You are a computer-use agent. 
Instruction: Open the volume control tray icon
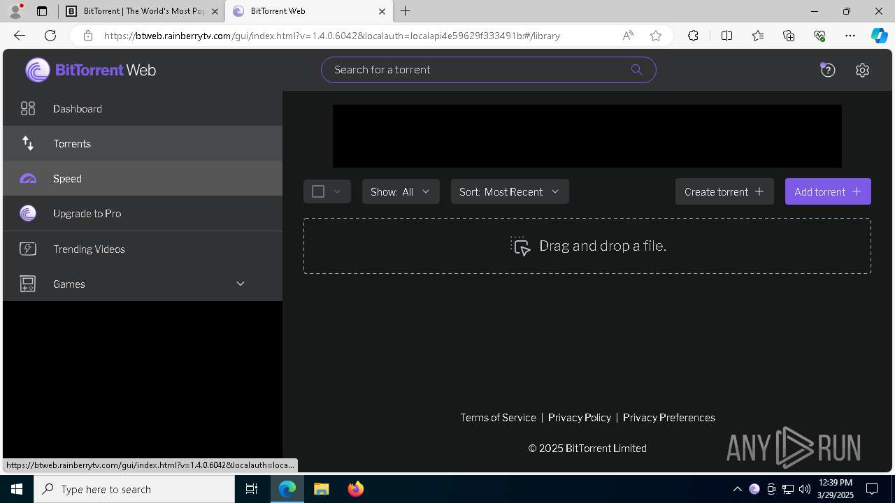coord(805,489)
